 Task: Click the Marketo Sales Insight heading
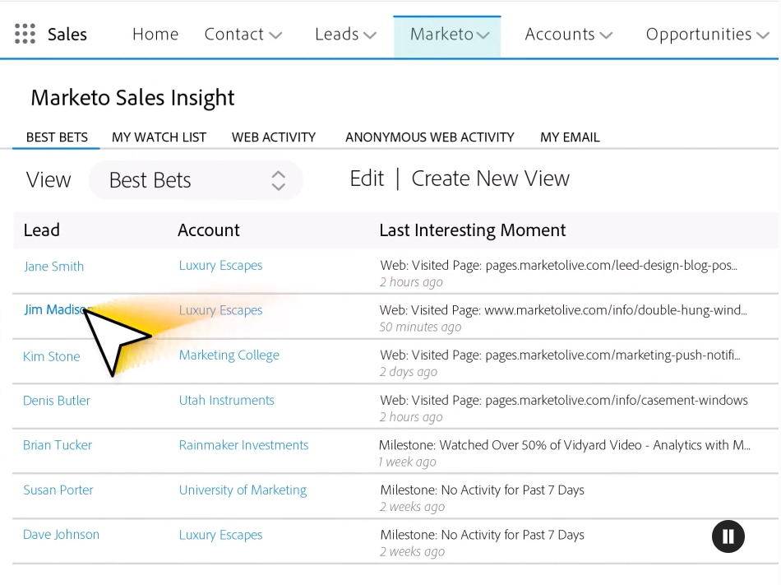132,98
